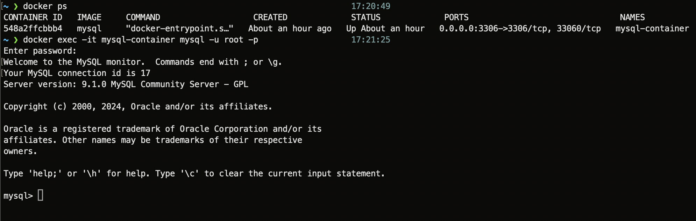Click the green prompt arrow before docker exec
Viewport: 696px width, 221px height.
[15, 40]
